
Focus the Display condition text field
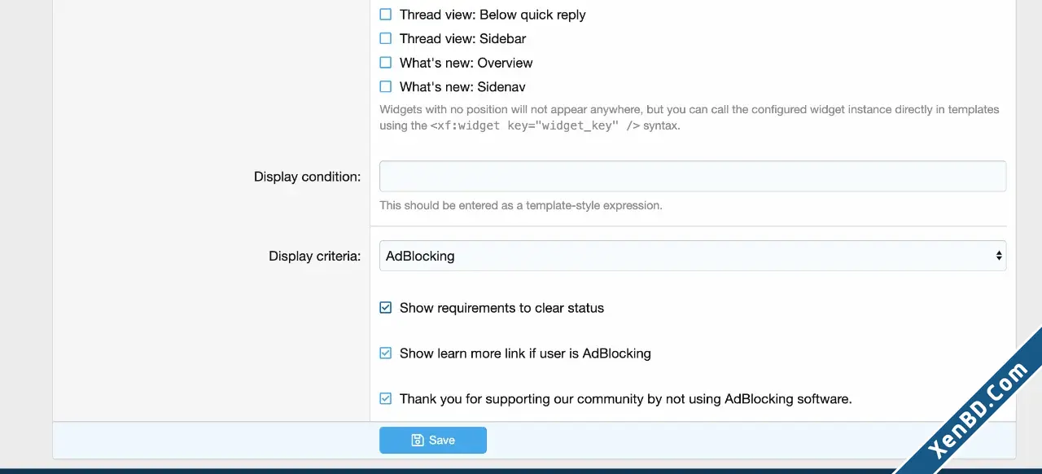point(693,176)
